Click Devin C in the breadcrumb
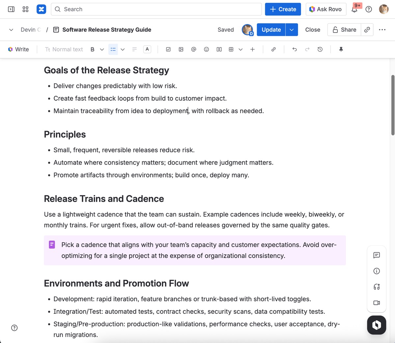 pos(30,30)
